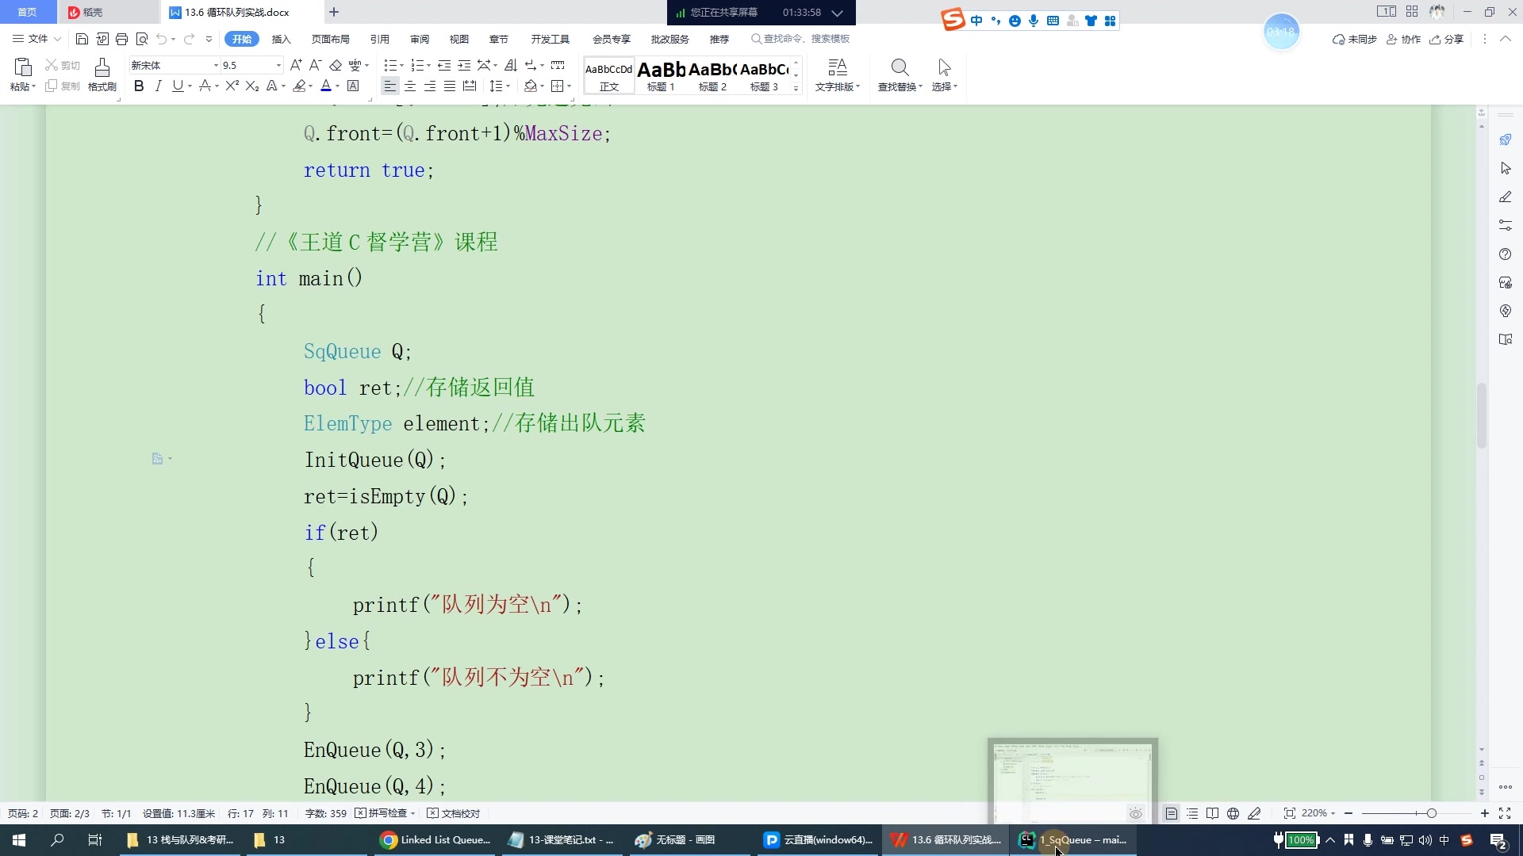
Task: Toggle eye protection mode in status bar
Action: pos(1136,813)
